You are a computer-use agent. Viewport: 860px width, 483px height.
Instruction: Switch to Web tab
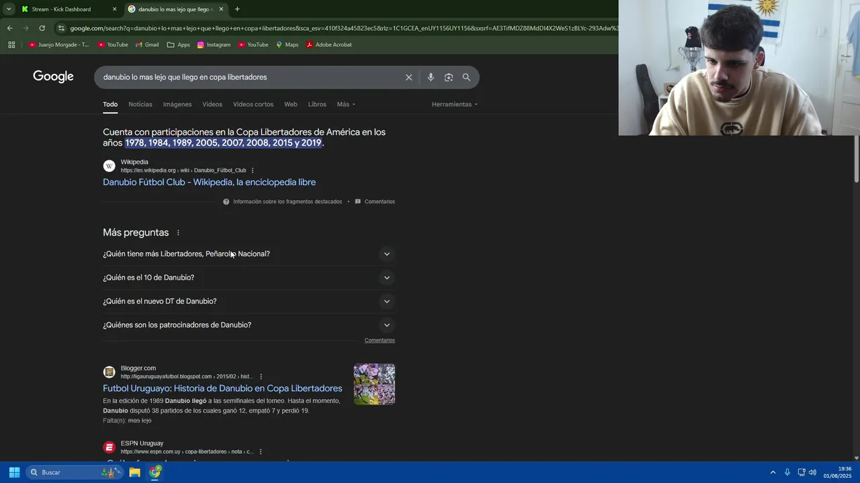[290, 104]
